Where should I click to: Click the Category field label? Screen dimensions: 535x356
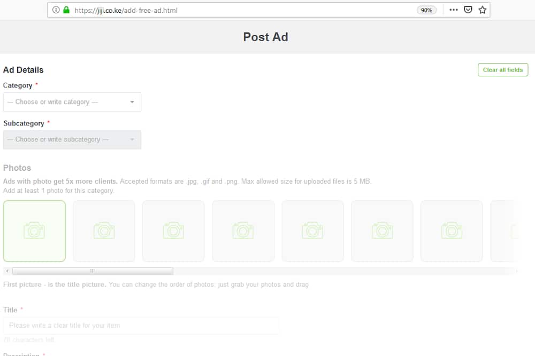(18, 85)
